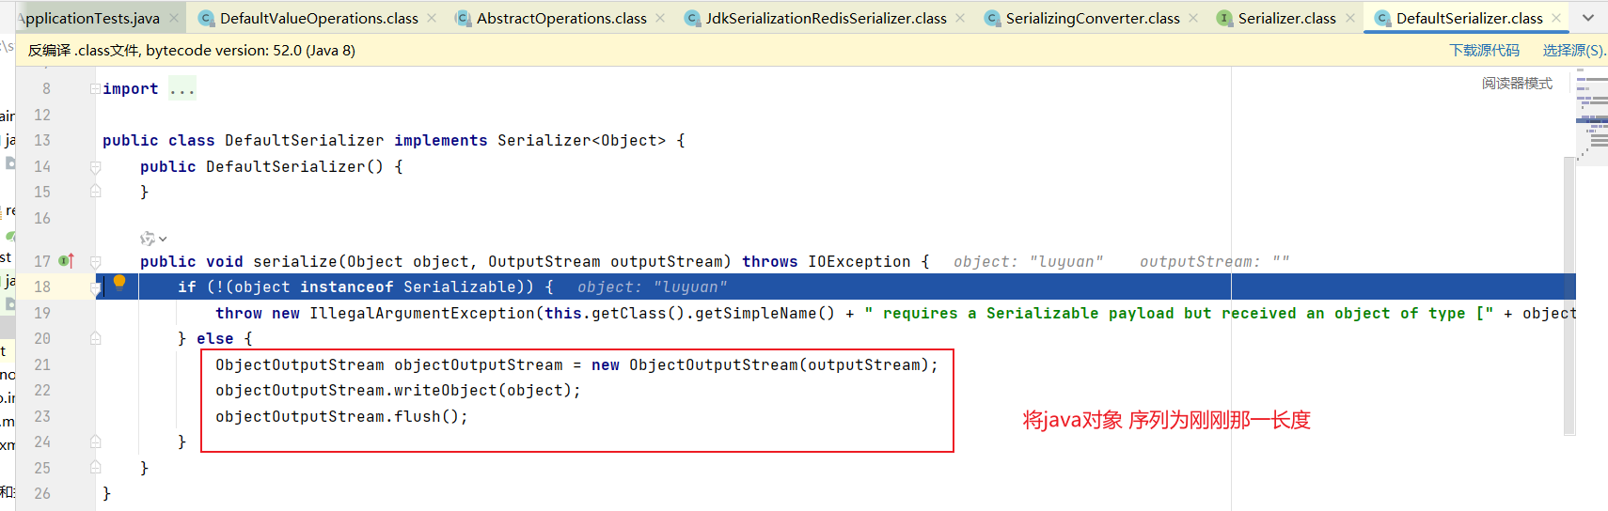Close the SerializingConverter.class tab

1193,18
